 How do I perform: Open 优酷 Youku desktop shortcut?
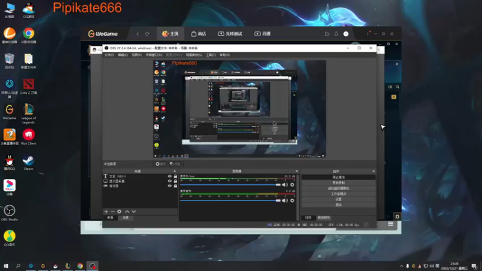pos(10,188)
